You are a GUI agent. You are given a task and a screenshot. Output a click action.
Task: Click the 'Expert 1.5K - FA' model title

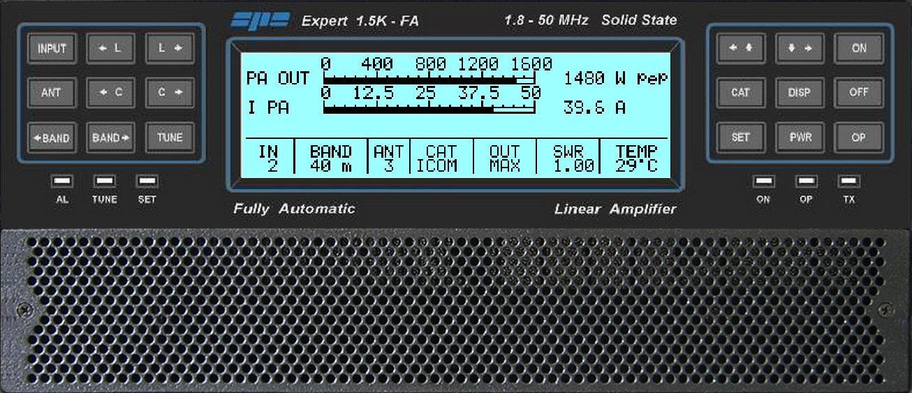[x=360, y=21]
